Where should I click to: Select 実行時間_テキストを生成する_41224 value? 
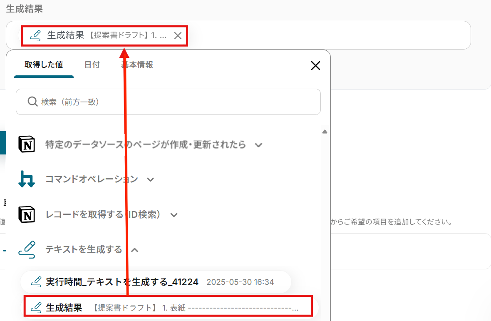[156, 282]
